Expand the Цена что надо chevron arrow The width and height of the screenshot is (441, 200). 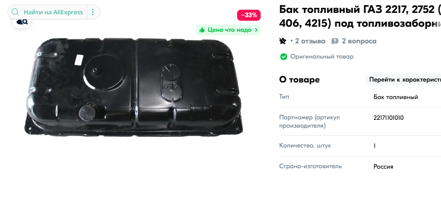click(x=256, y=30)
